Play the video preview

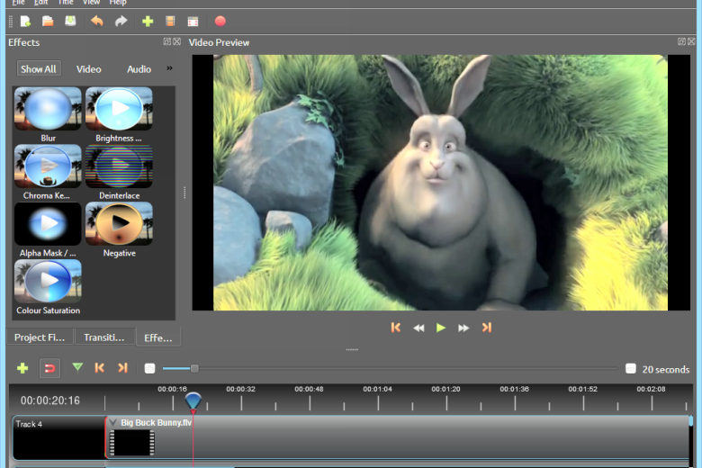[441, 328]
